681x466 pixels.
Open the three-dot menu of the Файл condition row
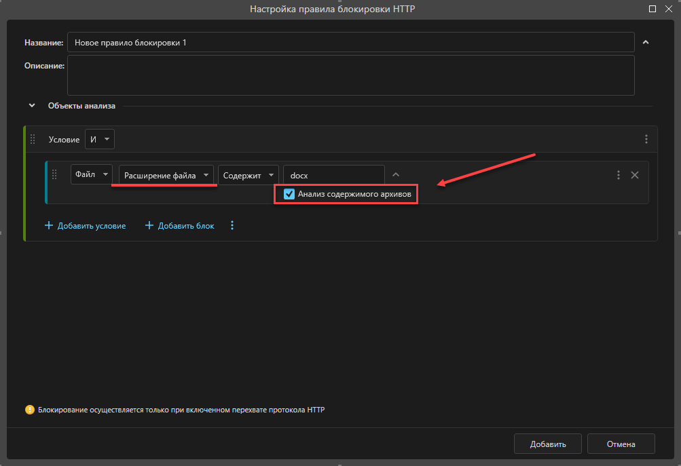619,175
